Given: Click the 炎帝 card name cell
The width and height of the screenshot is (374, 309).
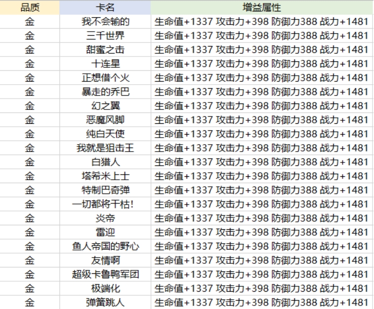Looking at the screenshot, I should click(x=105, y=218).
